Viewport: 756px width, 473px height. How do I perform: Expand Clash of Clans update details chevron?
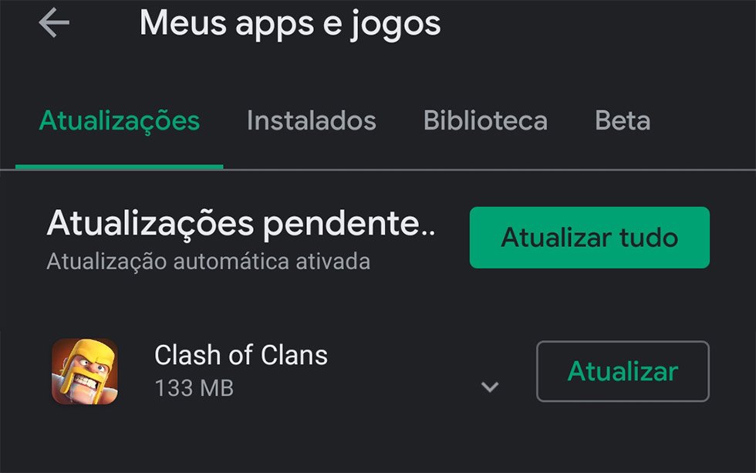point(490,387)
